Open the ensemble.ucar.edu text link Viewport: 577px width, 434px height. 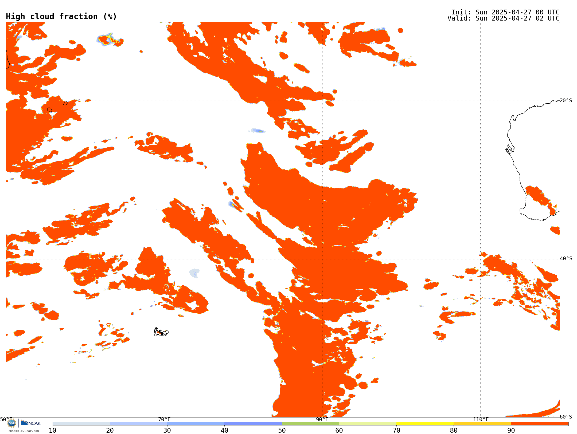24,431
